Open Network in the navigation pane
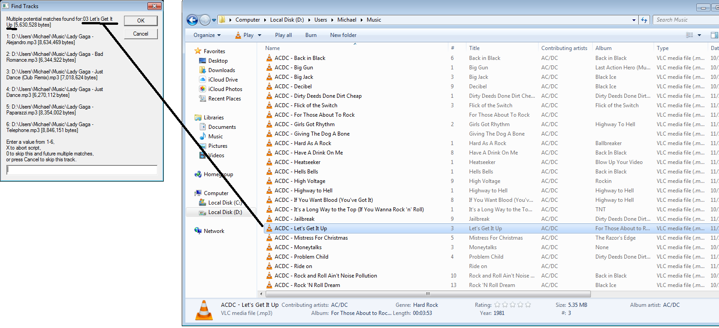This screenshot has height=328, width=719. pos(214,231)
